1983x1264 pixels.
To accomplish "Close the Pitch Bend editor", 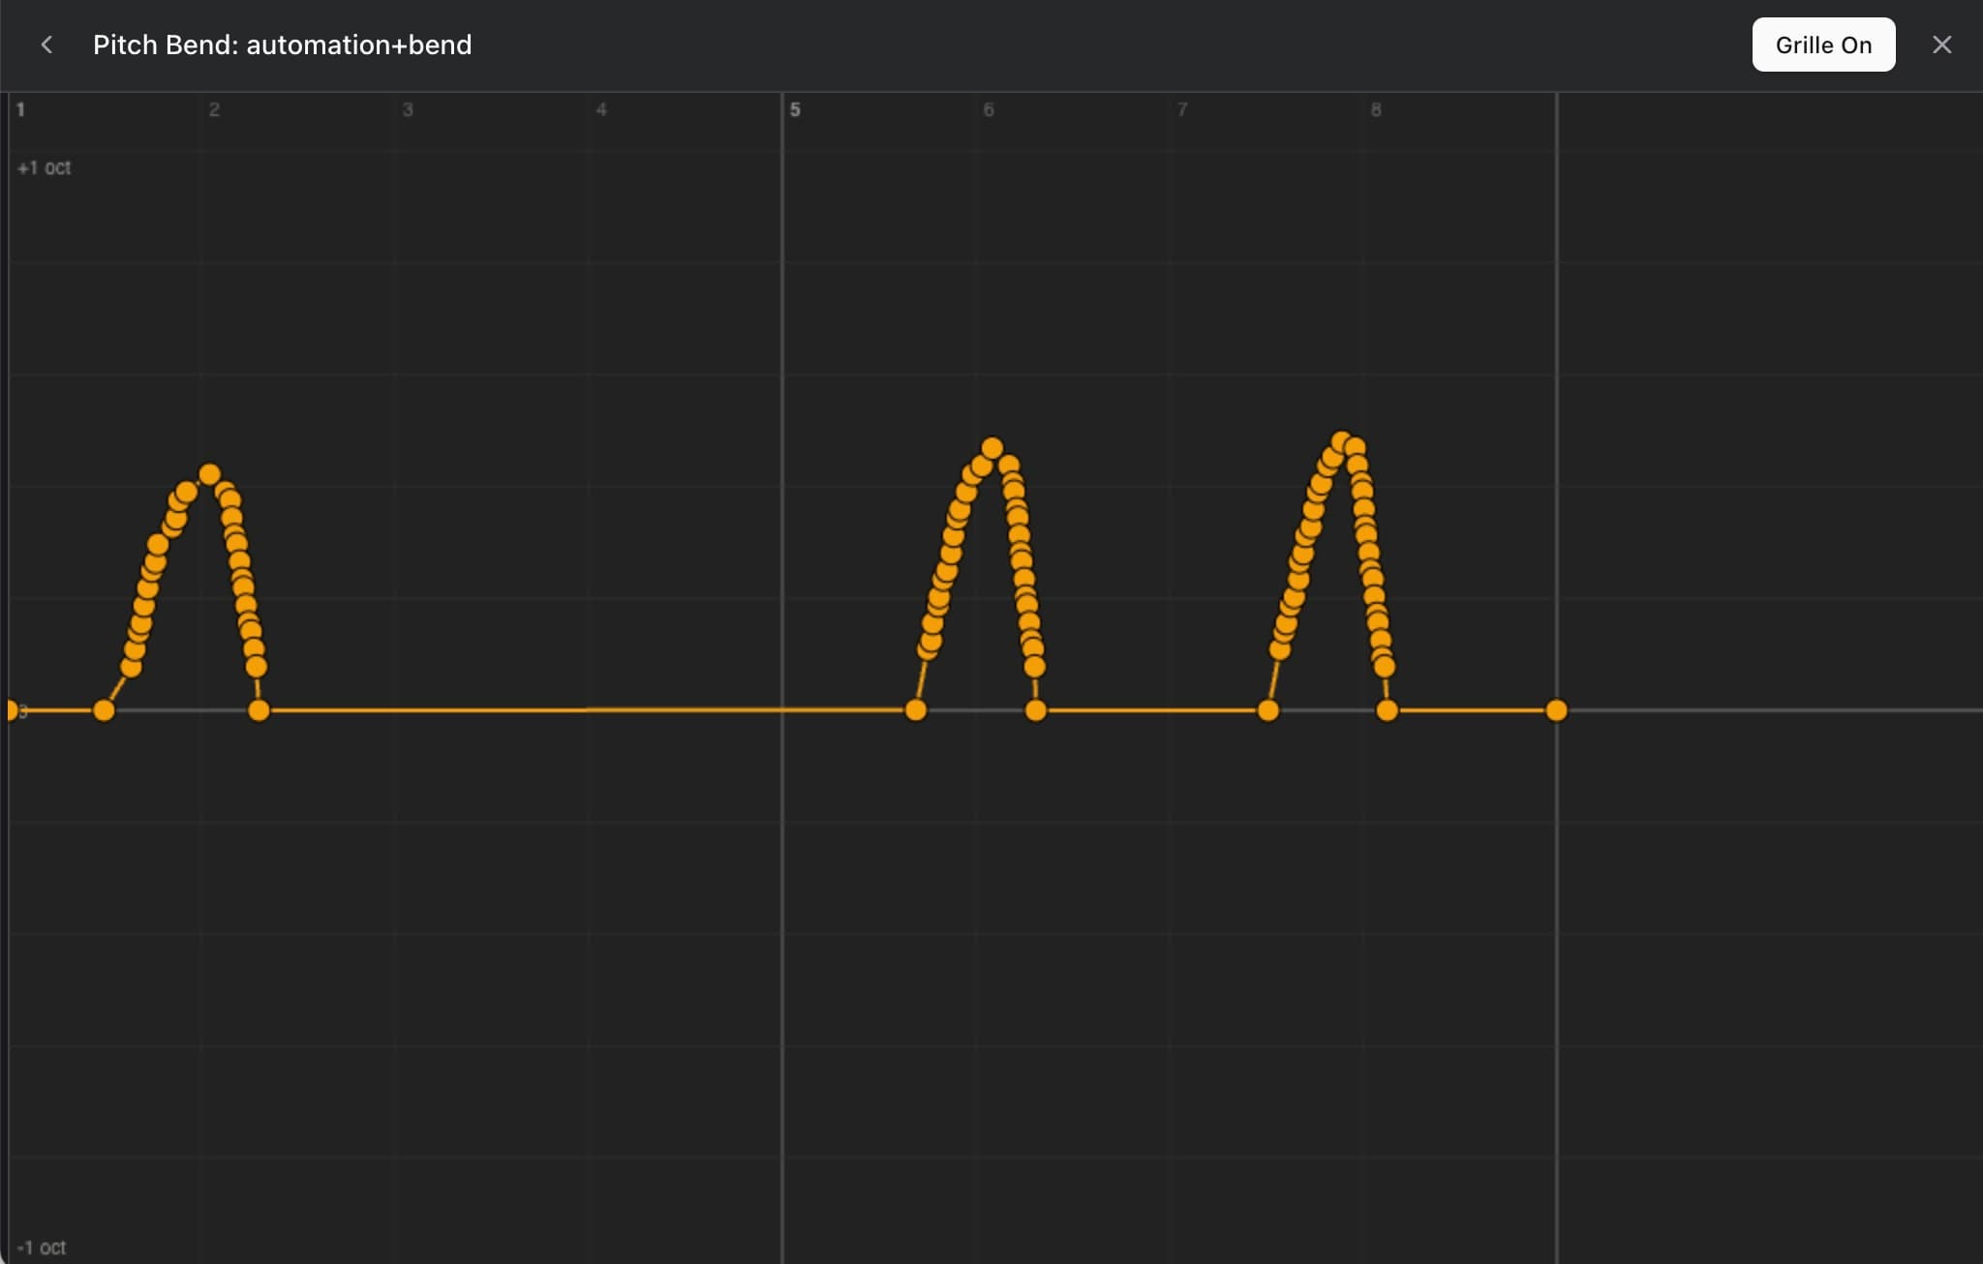I will pyautogui.click(x=1941, y=45).
